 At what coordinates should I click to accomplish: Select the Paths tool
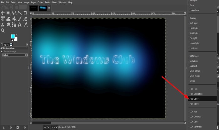tap(14, 25)
